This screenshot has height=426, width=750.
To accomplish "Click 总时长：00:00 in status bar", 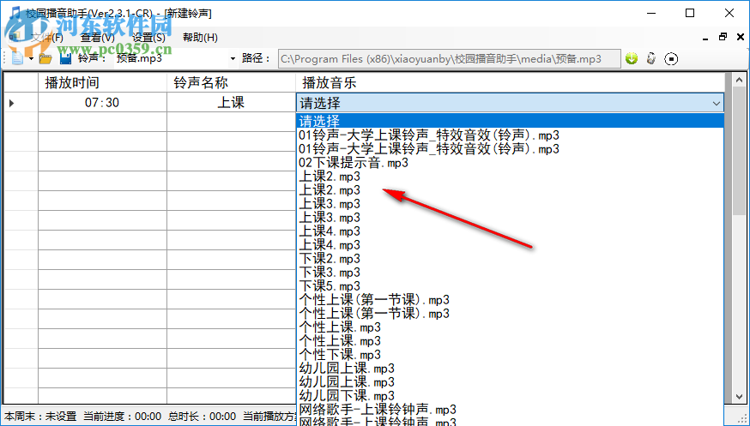I will [x=202, y=417].
